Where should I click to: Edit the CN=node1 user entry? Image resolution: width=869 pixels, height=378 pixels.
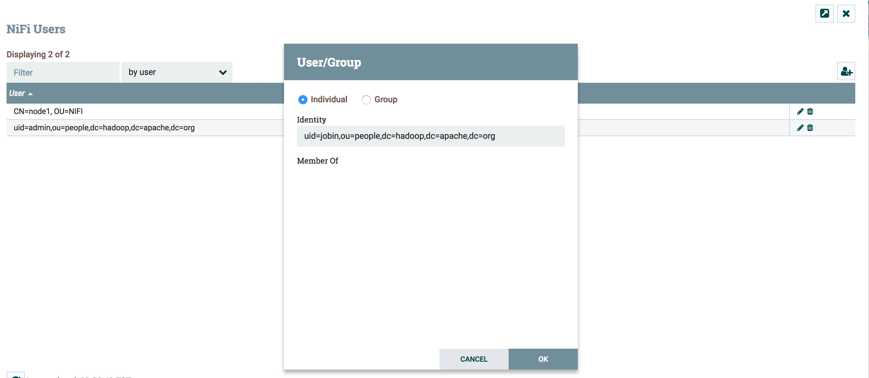(x=800, y=111)
